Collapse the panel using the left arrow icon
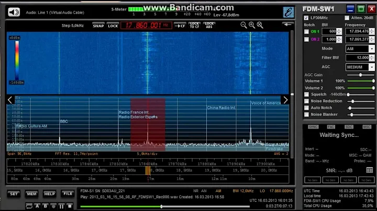This screenshot has width=377, height=211. (287, 25)
